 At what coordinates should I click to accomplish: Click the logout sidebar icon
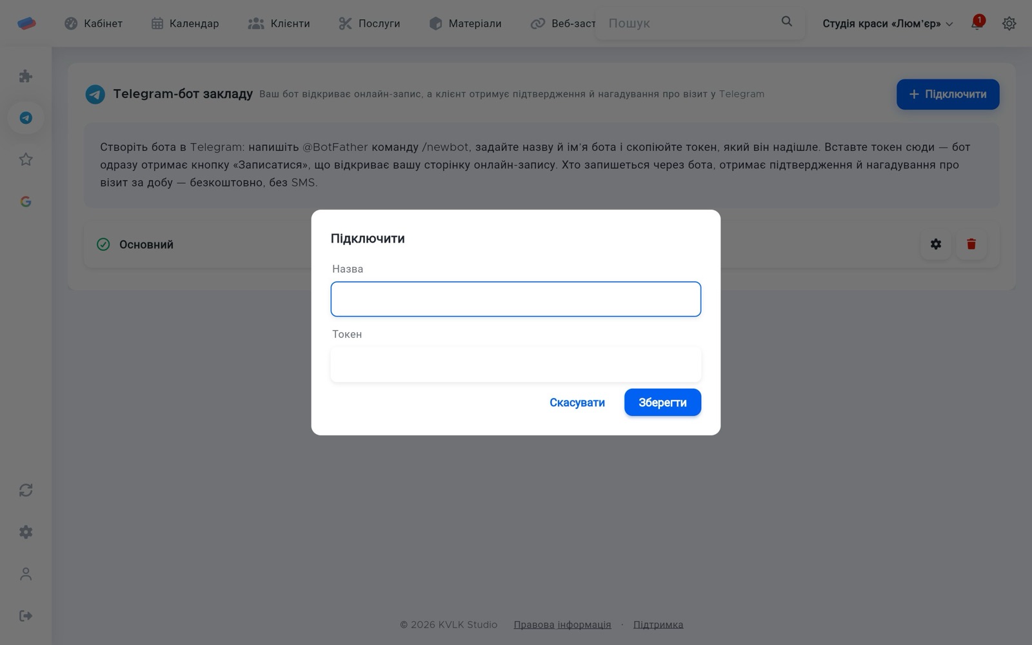26,616
